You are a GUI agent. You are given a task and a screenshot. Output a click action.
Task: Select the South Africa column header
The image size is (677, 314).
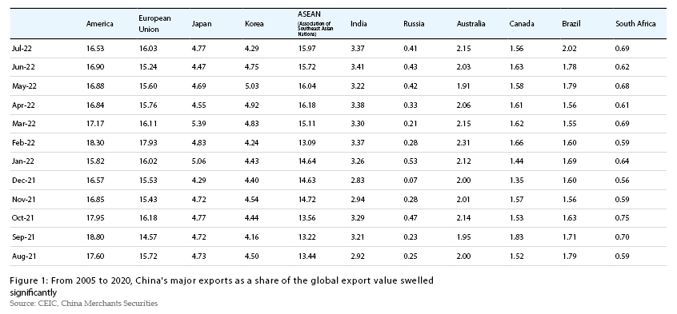point(635,24)
